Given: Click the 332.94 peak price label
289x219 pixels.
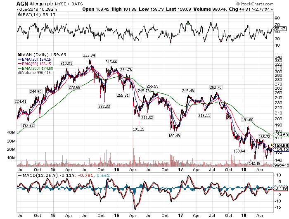Looking at the screenshot, I should [89, 55].
